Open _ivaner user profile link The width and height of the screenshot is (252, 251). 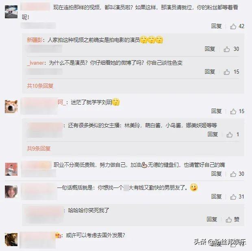(x=35, y=63)
